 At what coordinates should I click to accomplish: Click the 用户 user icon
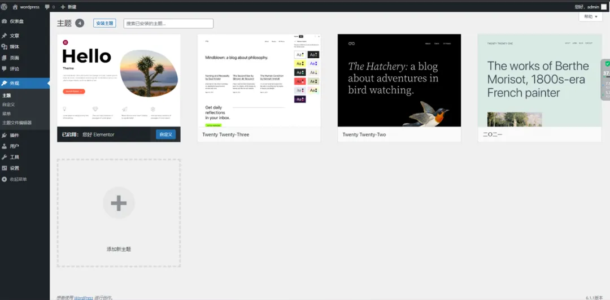5,146
